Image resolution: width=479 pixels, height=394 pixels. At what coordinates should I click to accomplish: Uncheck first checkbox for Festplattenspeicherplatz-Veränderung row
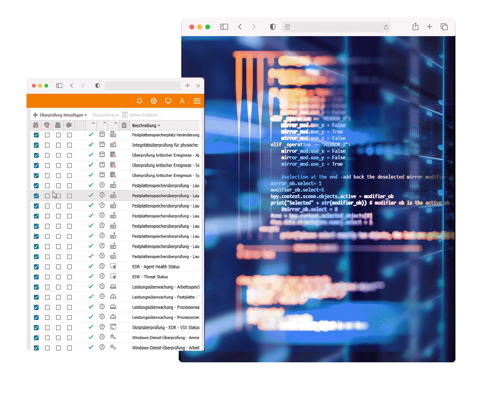click(x=36, y=135)
